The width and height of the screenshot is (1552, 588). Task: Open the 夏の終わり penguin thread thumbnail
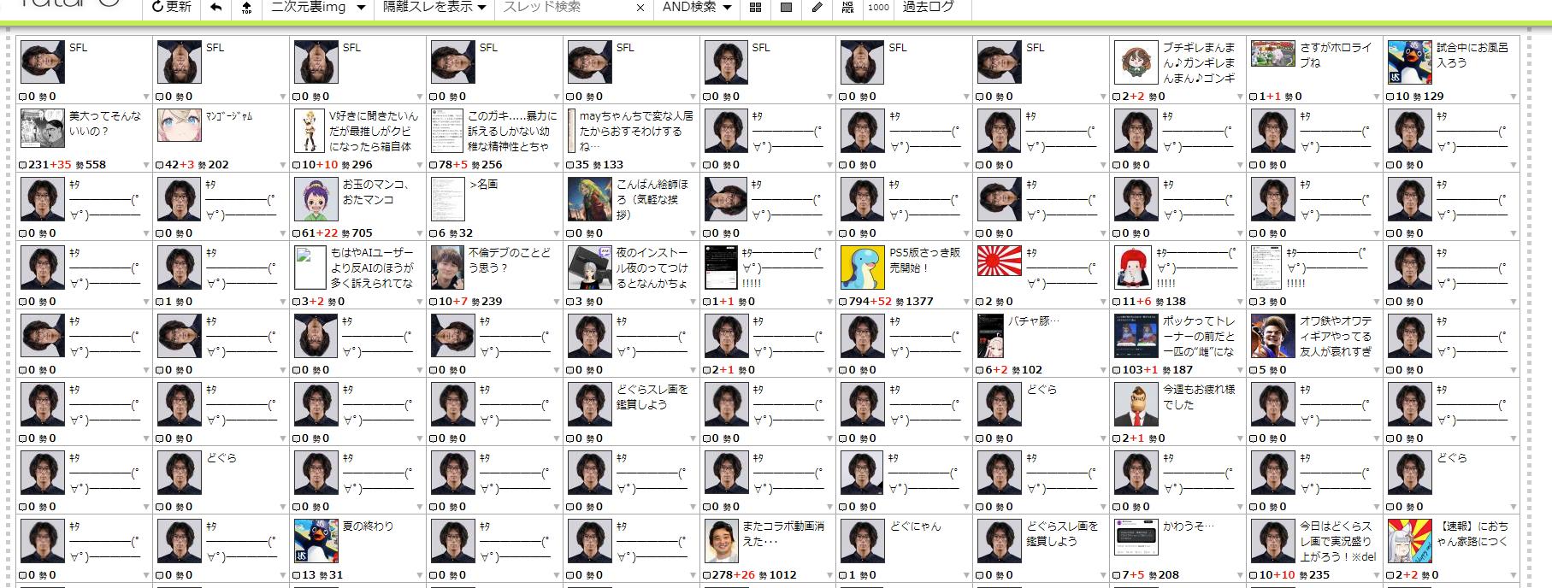(x=316, y=540)
